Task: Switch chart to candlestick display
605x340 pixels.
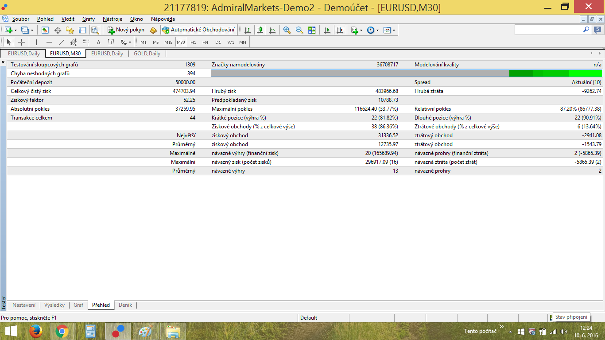Action: point(260,30)
